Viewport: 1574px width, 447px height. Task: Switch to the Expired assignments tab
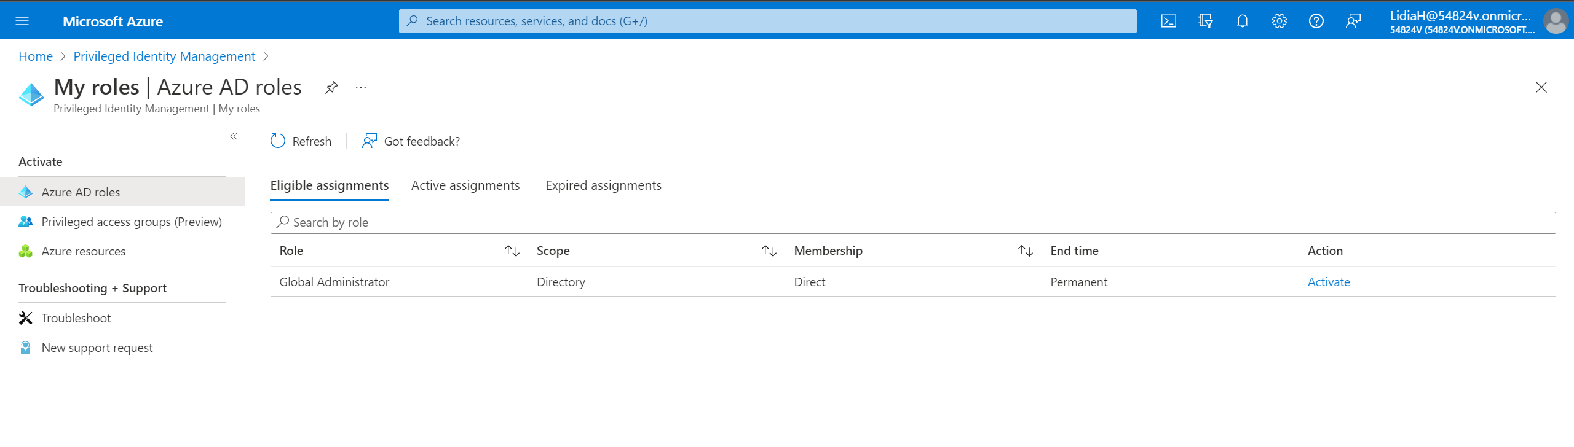pos(603,185)
